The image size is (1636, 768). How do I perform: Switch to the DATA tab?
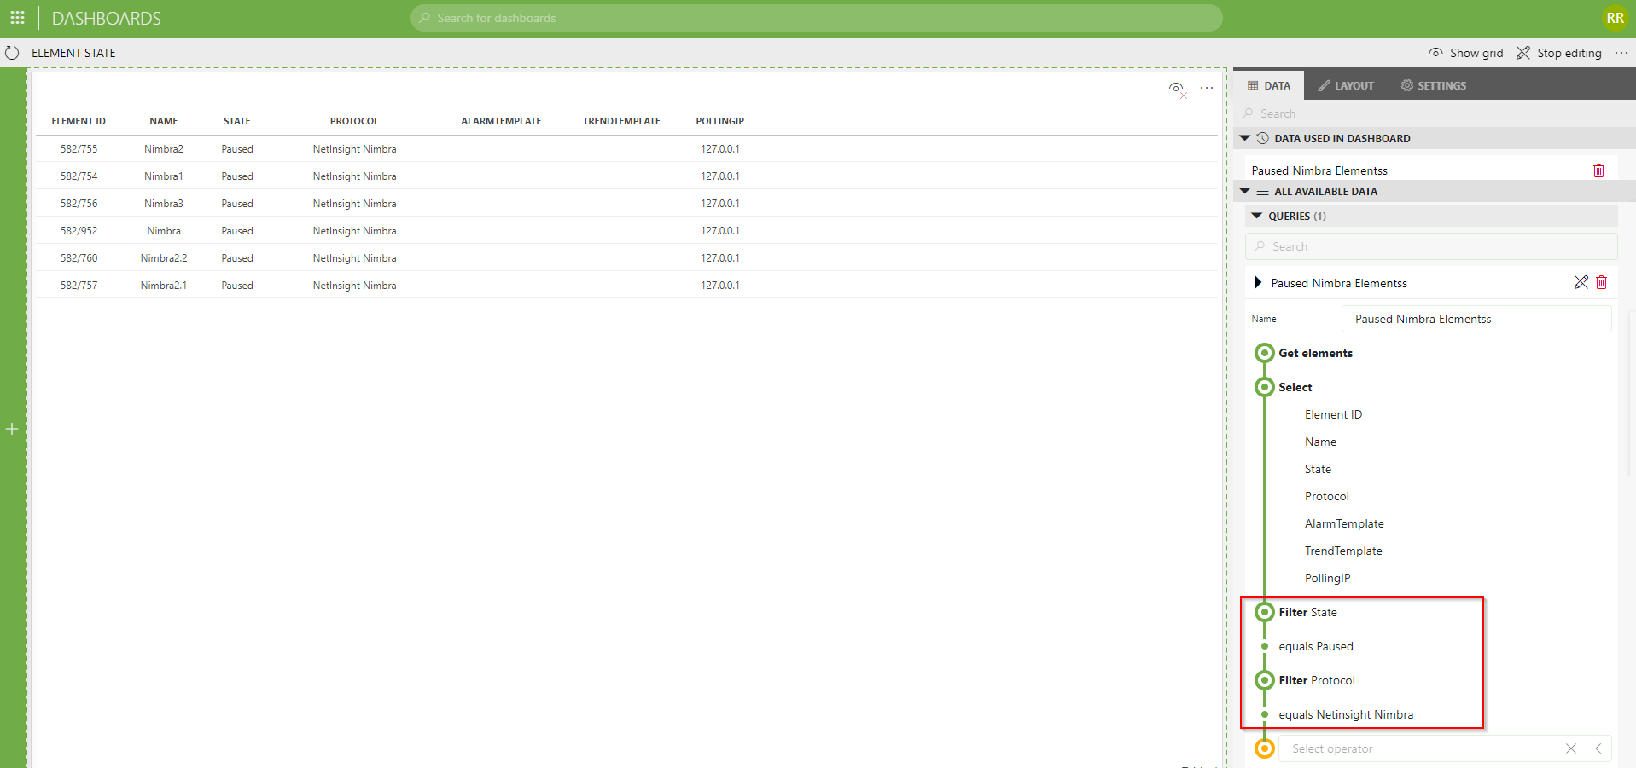click(1269, 85)
